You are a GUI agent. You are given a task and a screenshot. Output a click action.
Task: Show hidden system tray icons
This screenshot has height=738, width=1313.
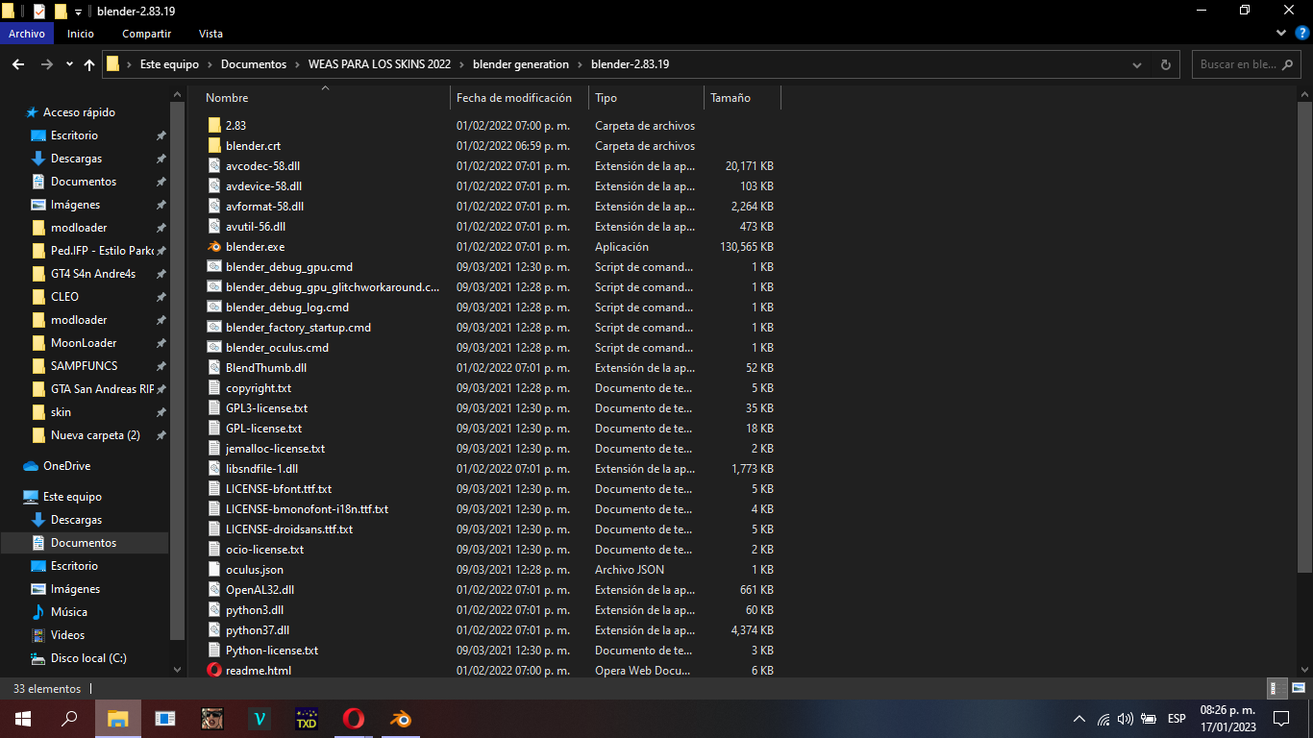point(1079,719)
